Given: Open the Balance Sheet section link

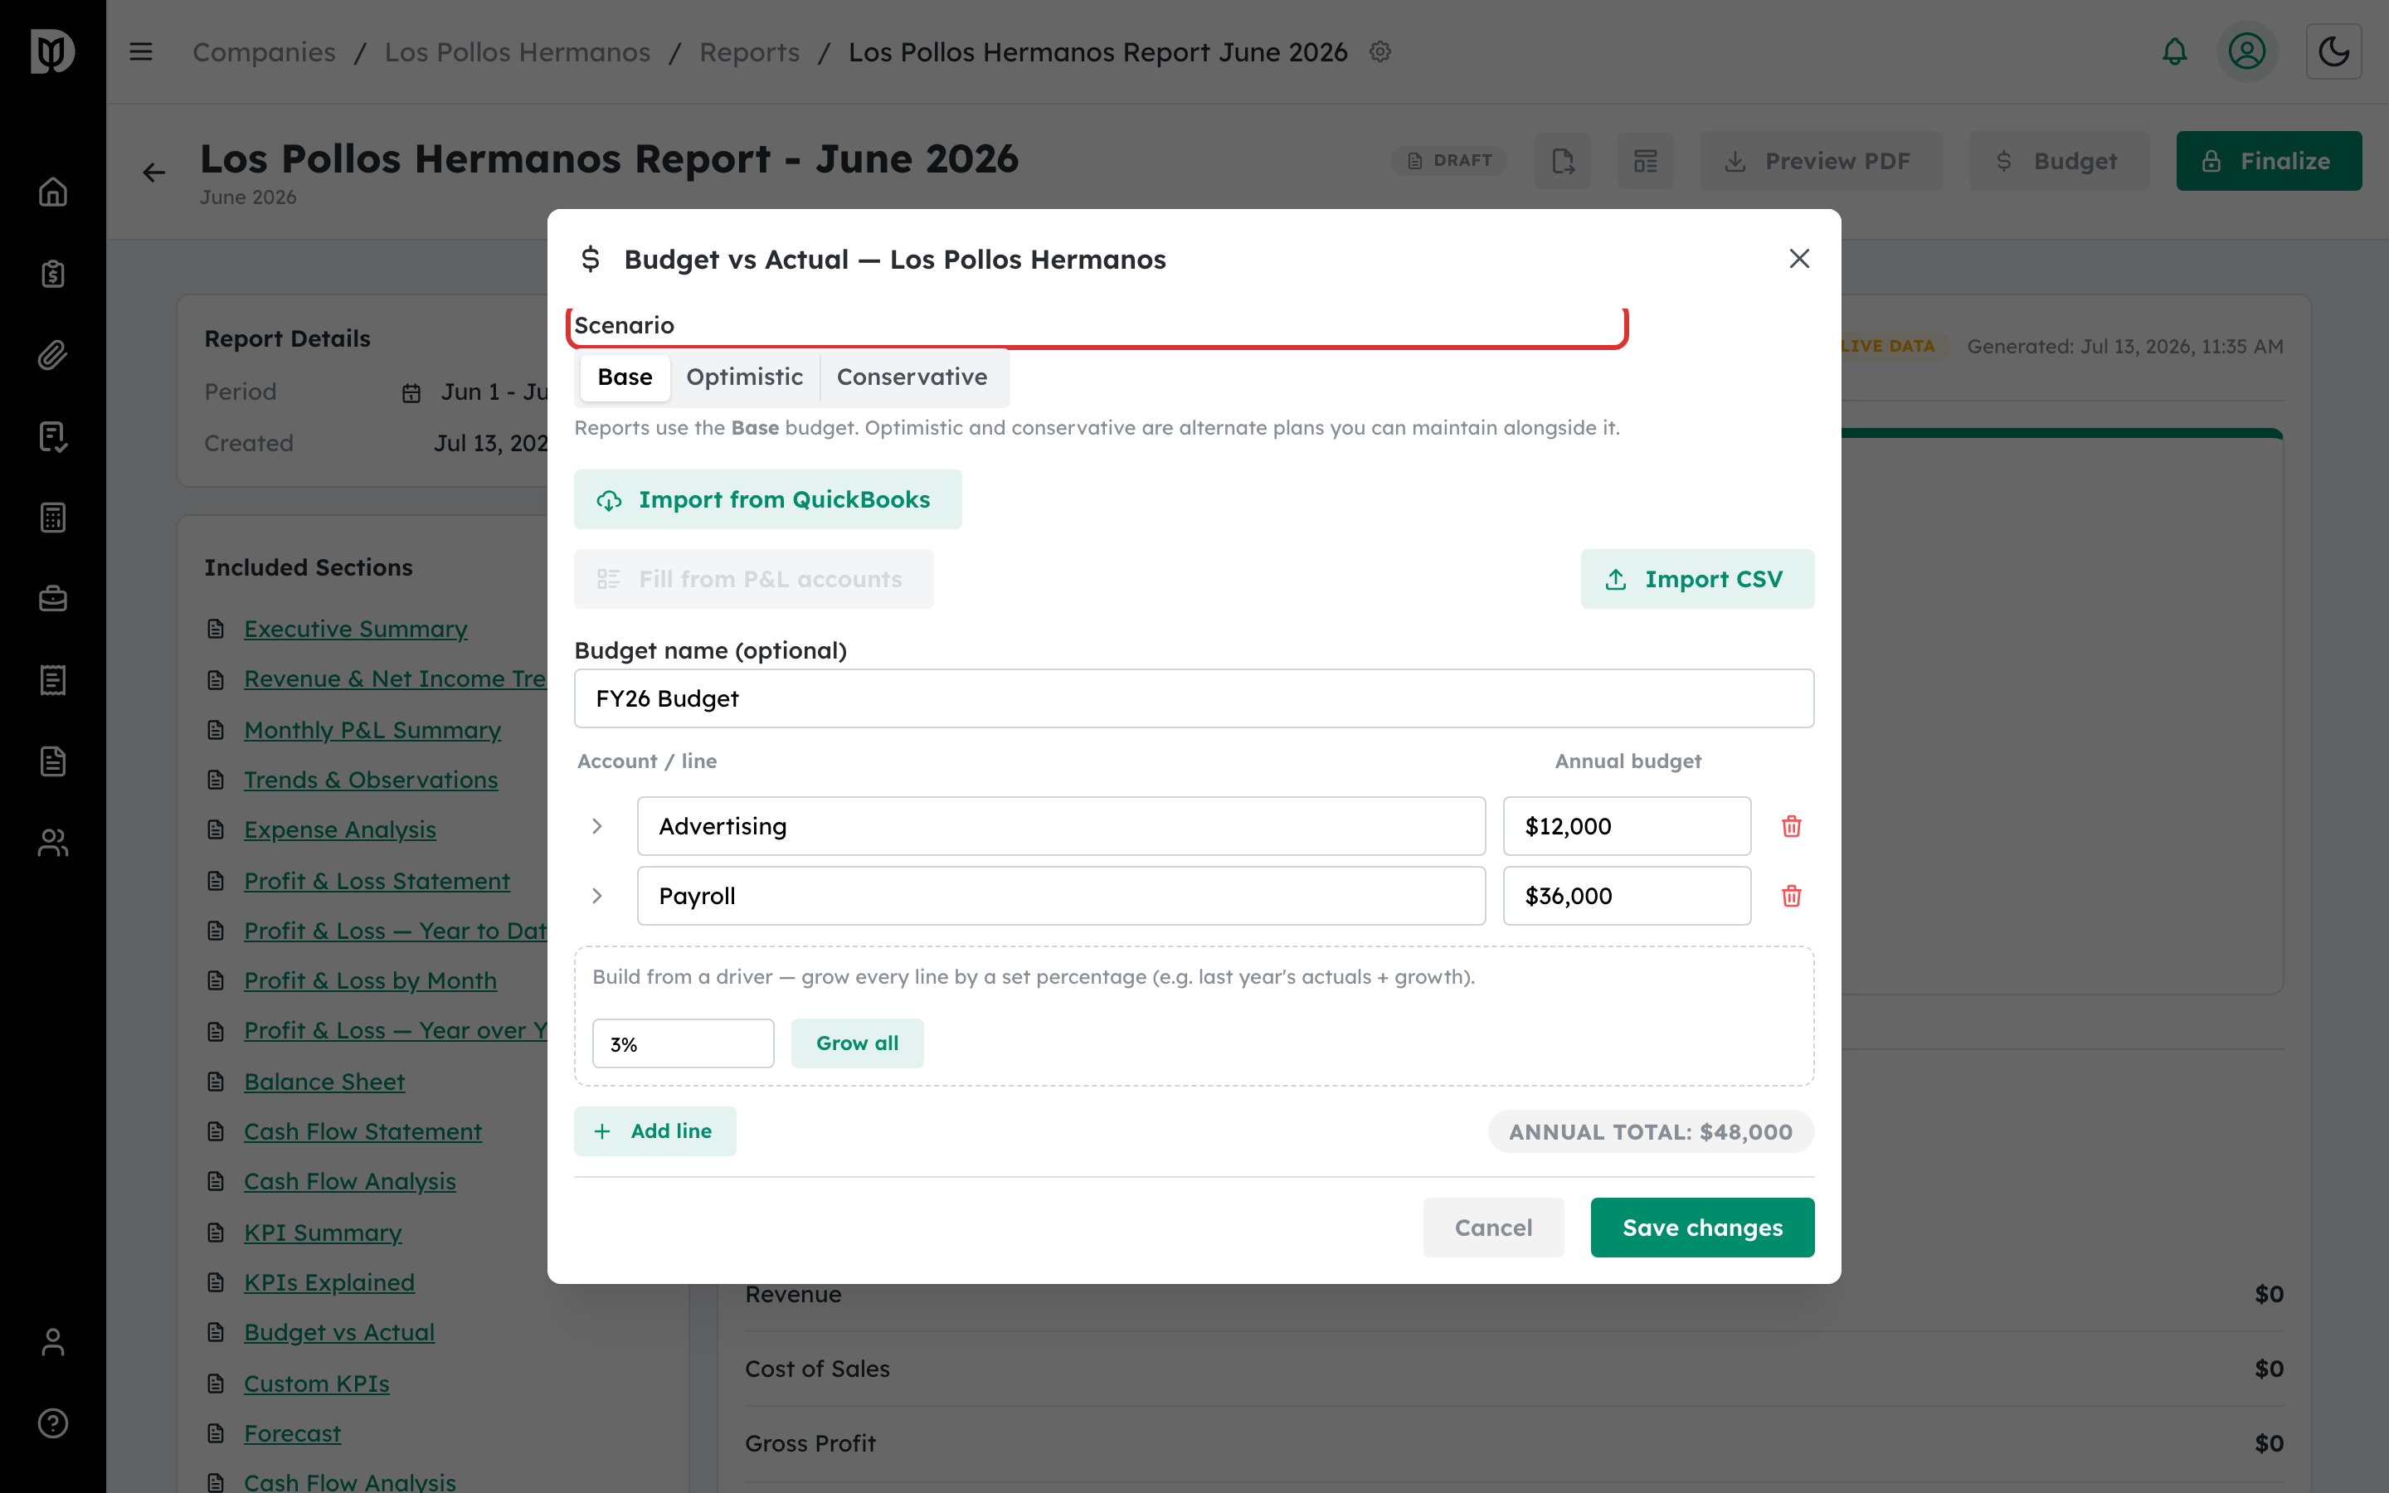Looking at the screenshot, I should click(x=324, y=1082).
